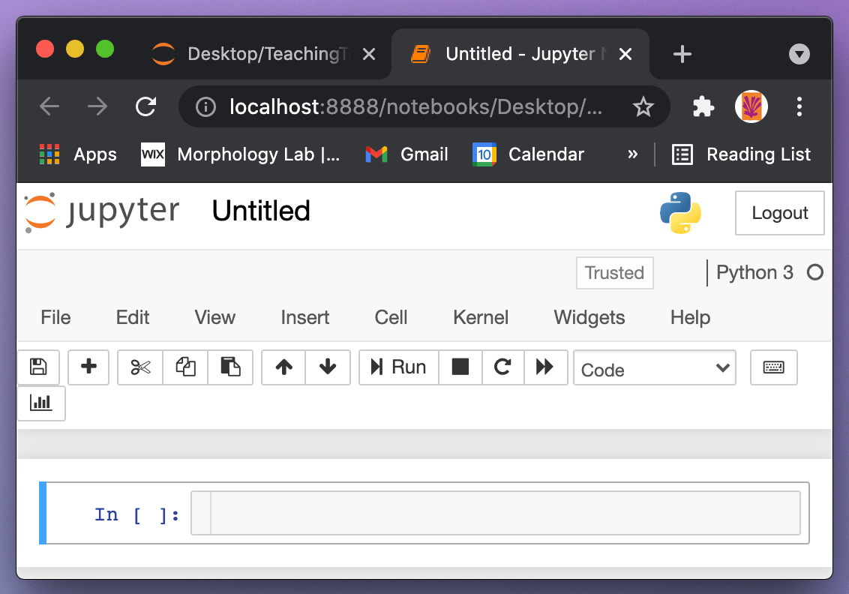
Task: Copy the selected cell using copy icon
Action: click(185, 367)
